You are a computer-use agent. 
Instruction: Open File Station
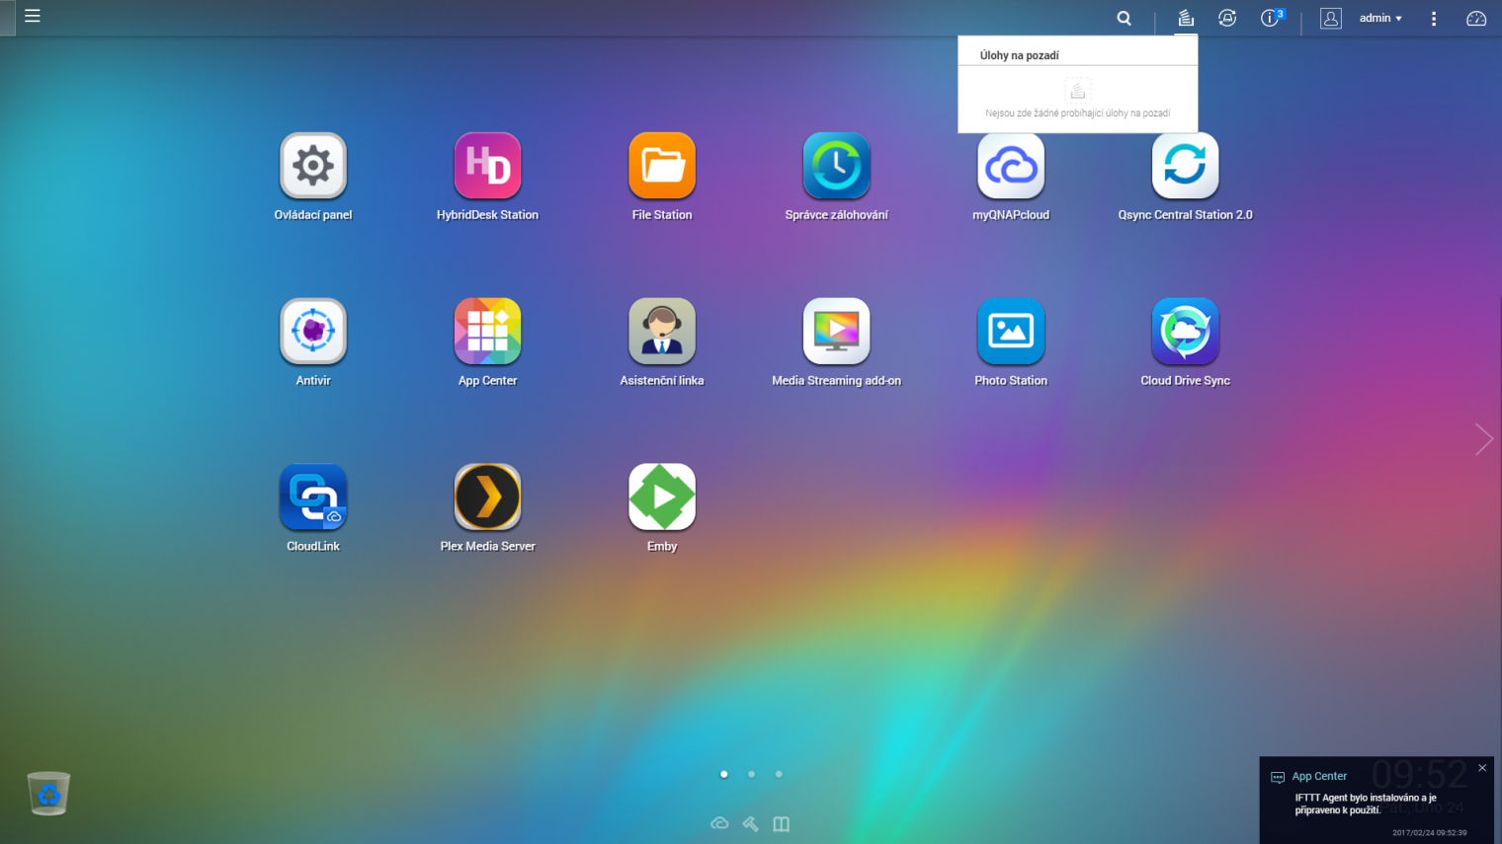click(x=662, y=166)
